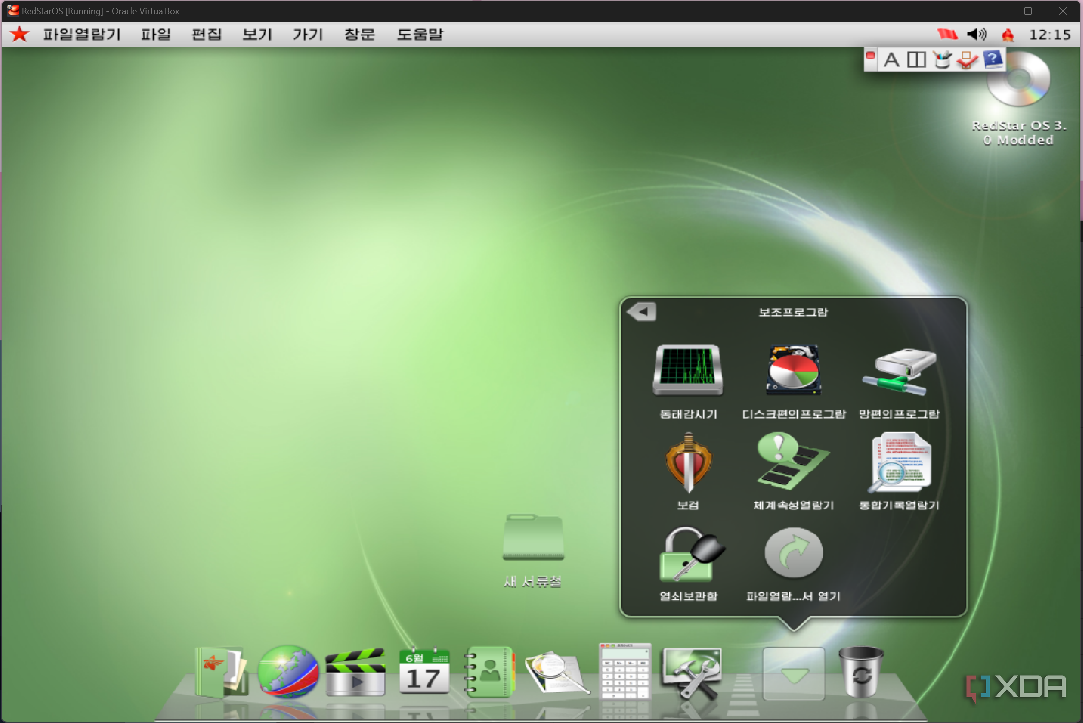Open the magnifier document search dock icon

pos(557,673)
